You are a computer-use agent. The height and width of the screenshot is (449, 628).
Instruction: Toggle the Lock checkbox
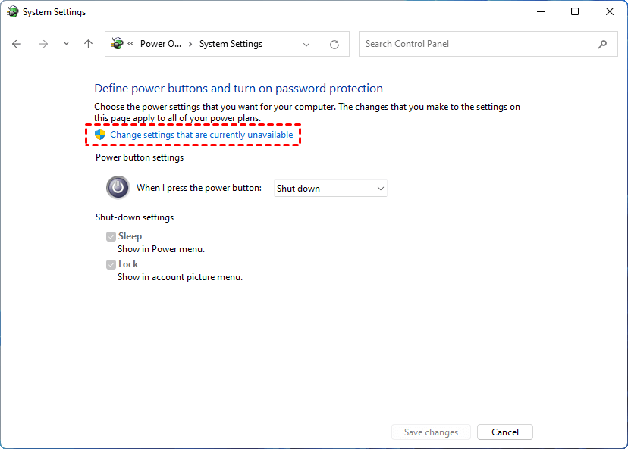[111, 264]
